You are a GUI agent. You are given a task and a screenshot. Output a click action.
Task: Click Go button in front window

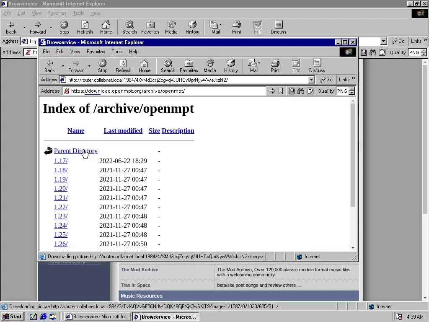tap(326, 80)
